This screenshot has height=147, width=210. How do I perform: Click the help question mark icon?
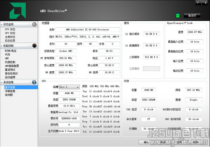(x=198, y=3)
